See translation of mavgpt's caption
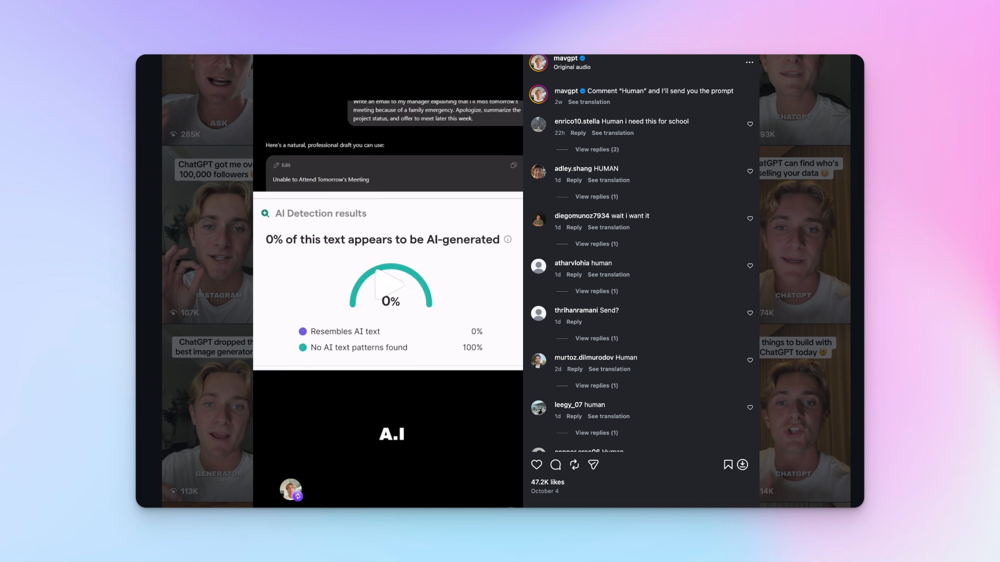 click(x=589, y=102)
